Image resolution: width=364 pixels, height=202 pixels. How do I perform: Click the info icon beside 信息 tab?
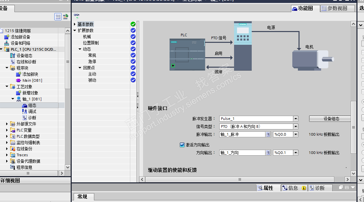(304, 188)
